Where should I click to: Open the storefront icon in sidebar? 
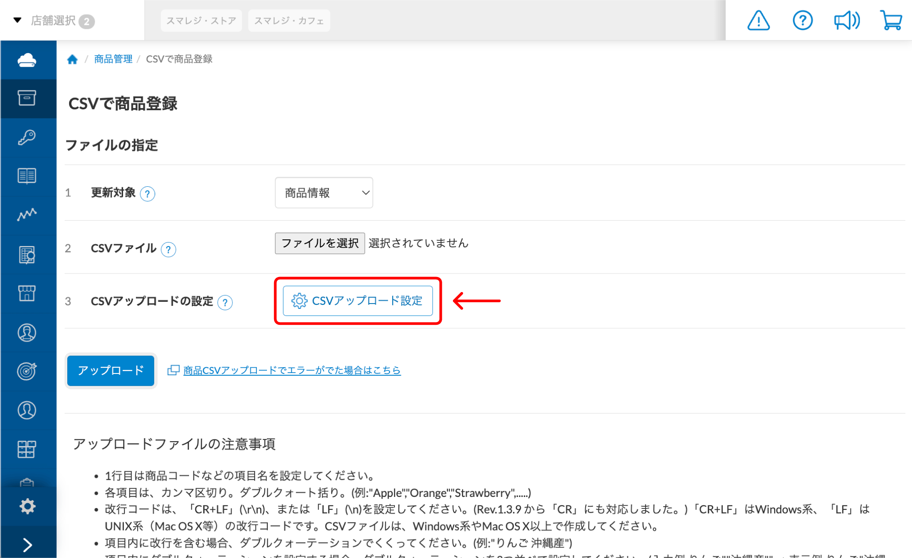(27, 293)
